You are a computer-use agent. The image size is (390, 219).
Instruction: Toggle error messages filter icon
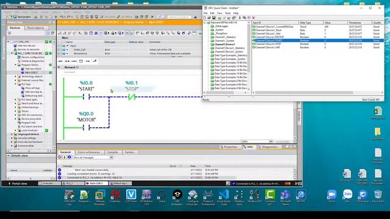pos(60,158)
